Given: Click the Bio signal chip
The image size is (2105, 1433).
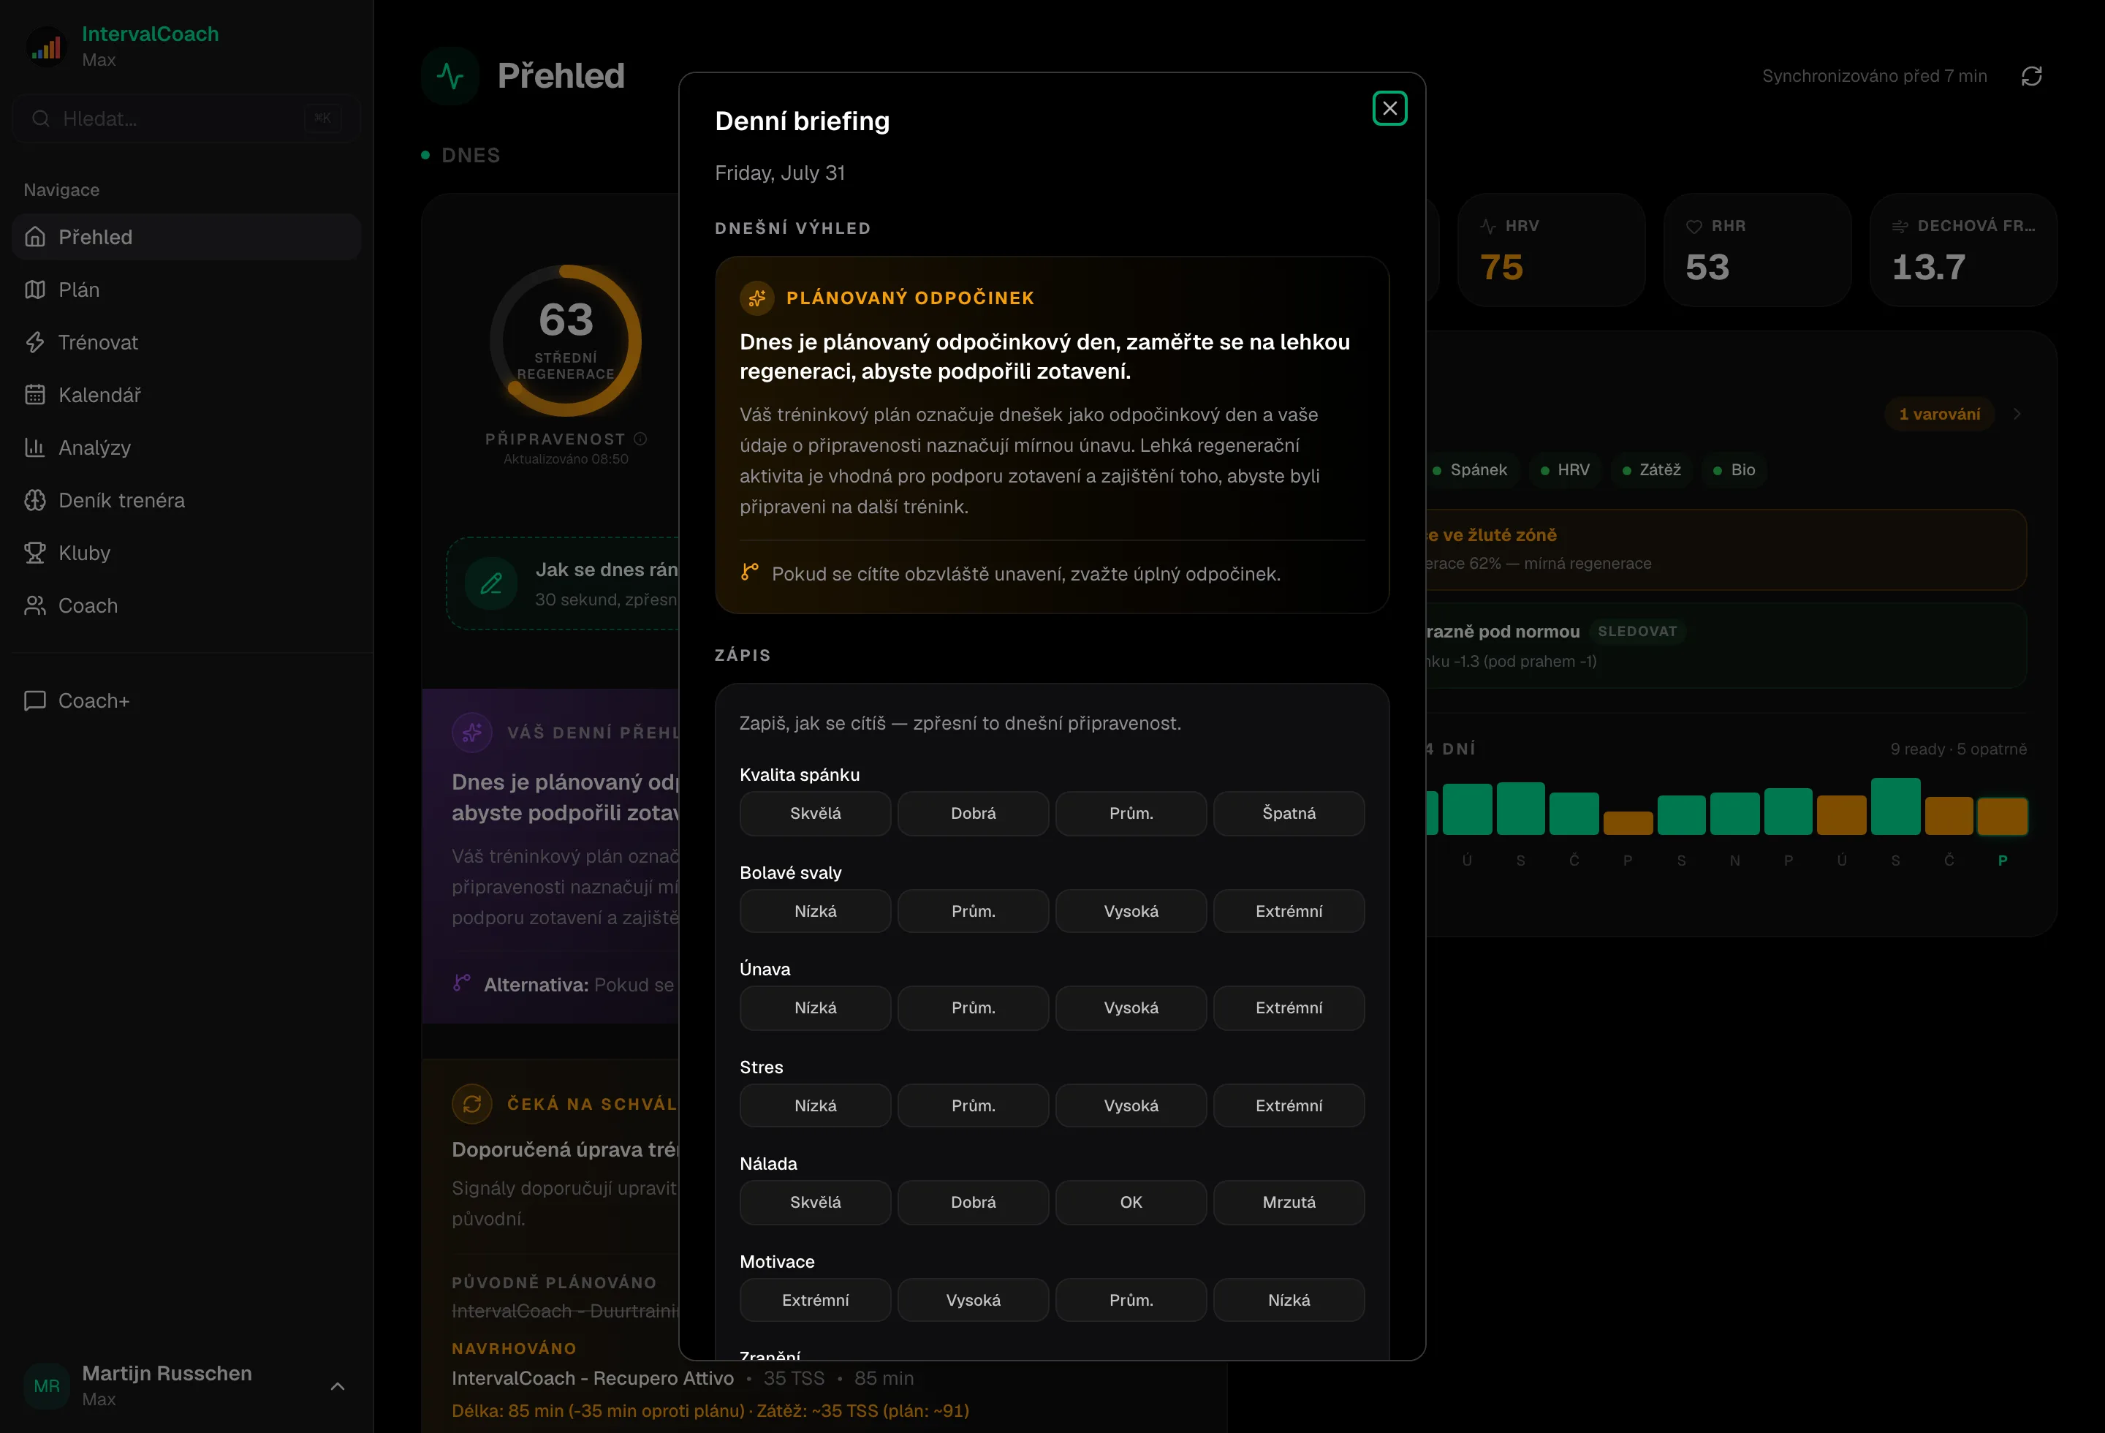Looking at the screenshot, I should (1734, 470).
